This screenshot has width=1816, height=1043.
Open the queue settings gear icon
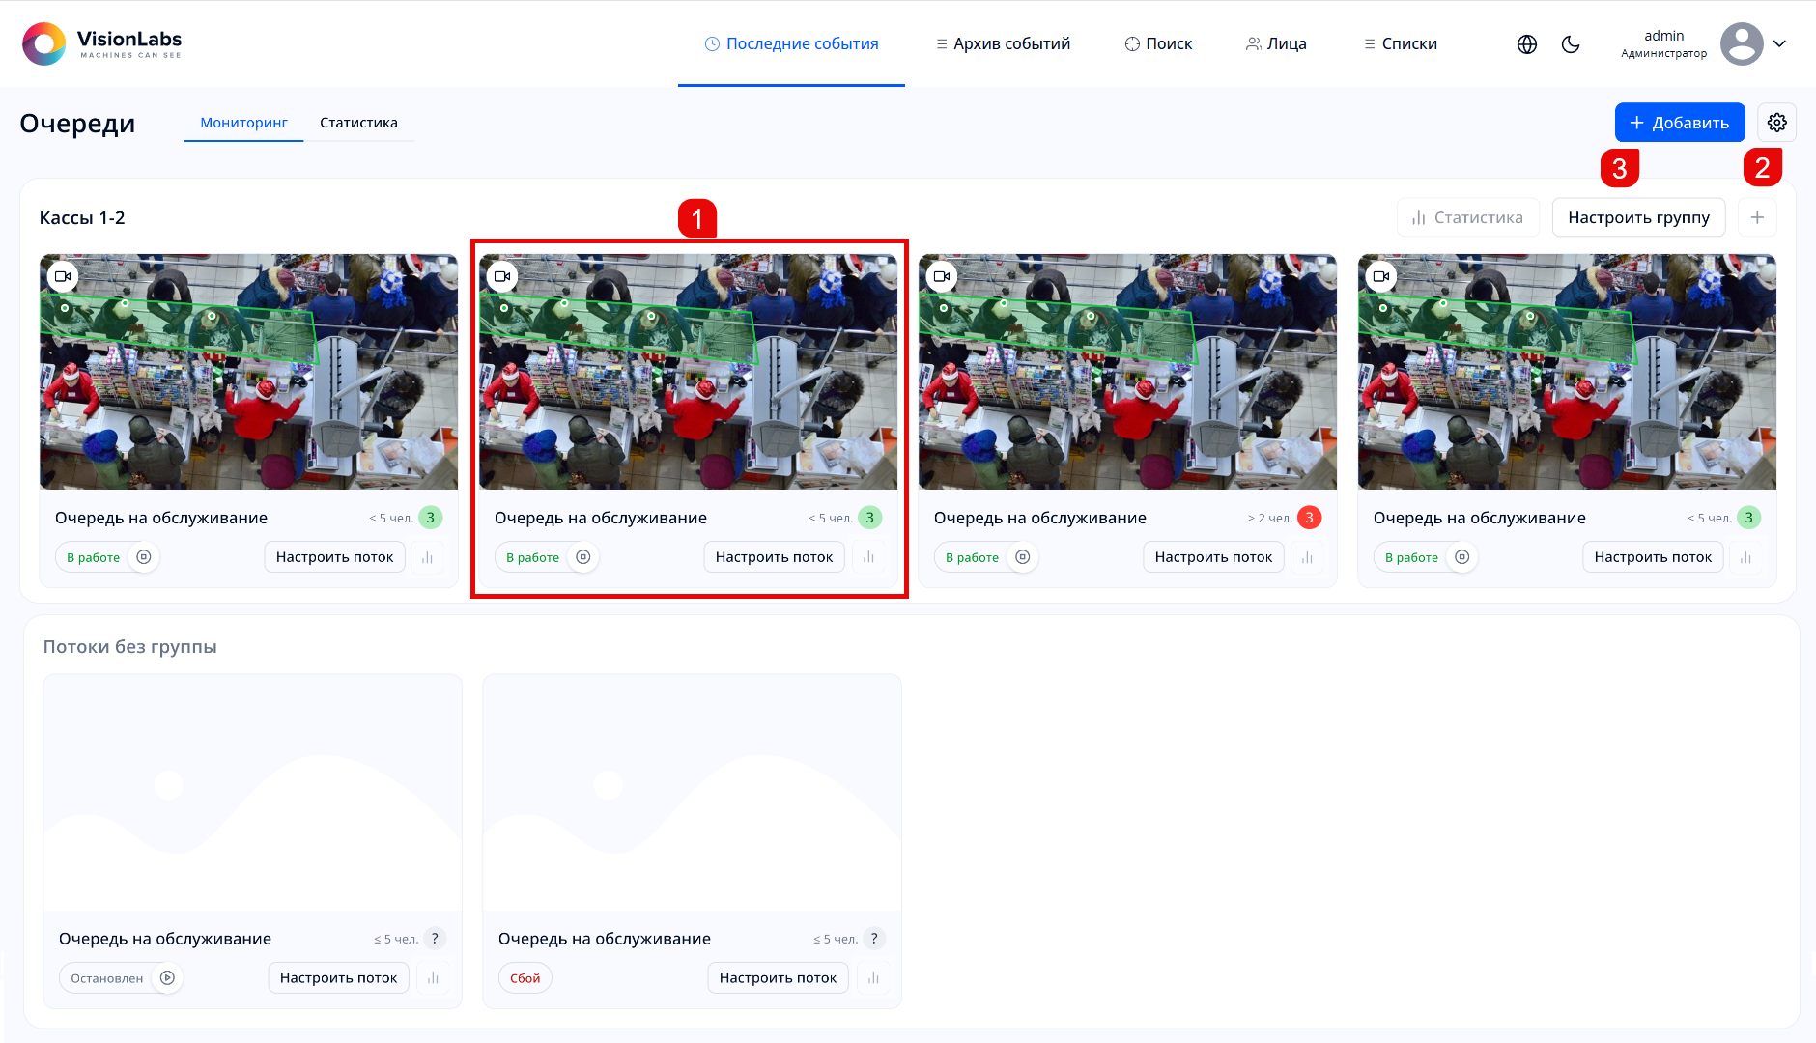point(1776,123)
